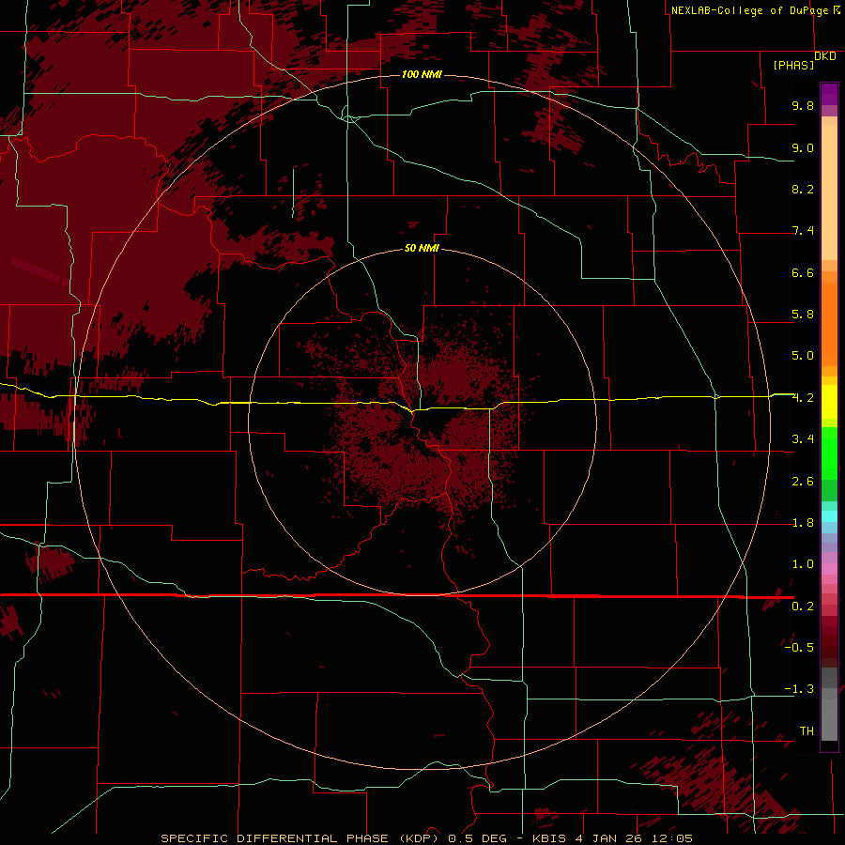Click the KBIS station identifier in the caption
The width and height of the screenshot is (845, 845).
pyautogui.click(x=549, y=838)
